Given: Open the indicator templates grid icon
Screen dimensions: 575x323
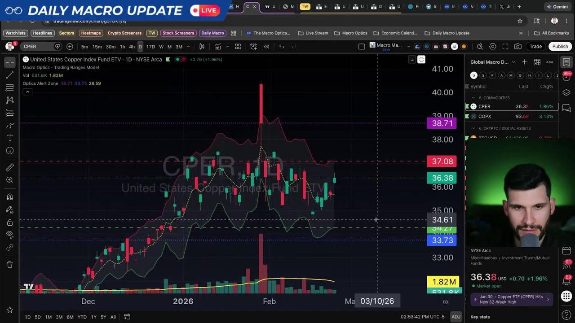Looking at the screenshot, I should (x=238, y=47).
